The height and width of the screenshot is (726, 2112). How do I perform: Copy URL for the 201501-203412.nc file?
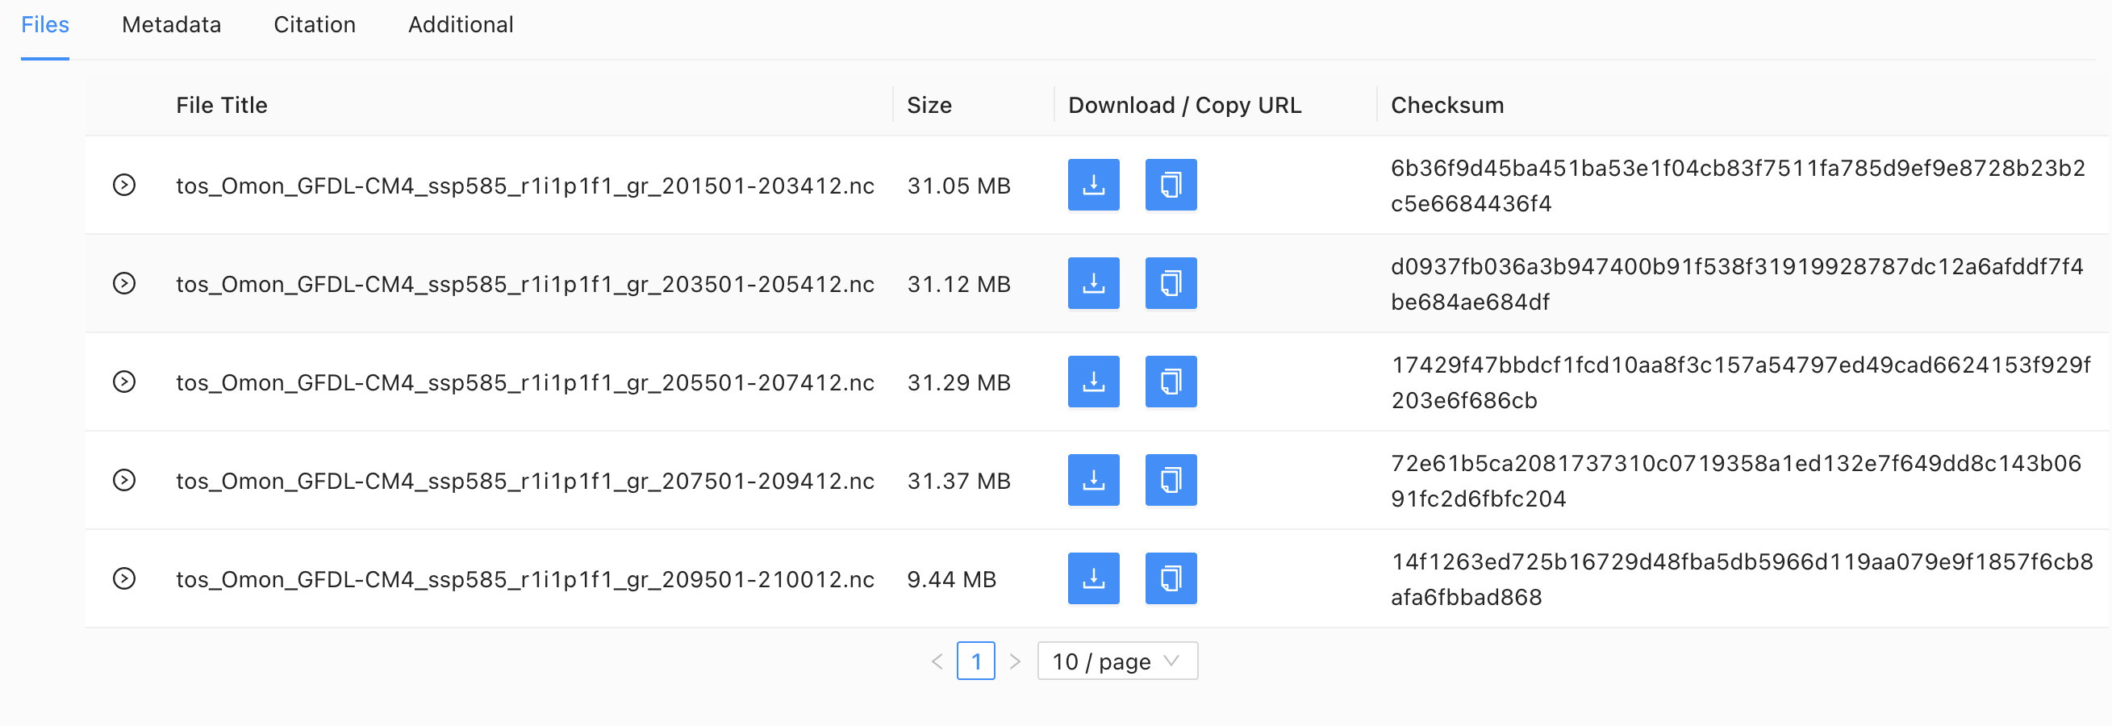coord(1170,185)
